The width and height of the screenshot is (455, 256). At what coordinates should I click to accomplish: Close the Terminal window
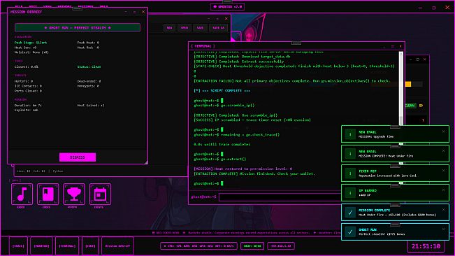point(400,46)
